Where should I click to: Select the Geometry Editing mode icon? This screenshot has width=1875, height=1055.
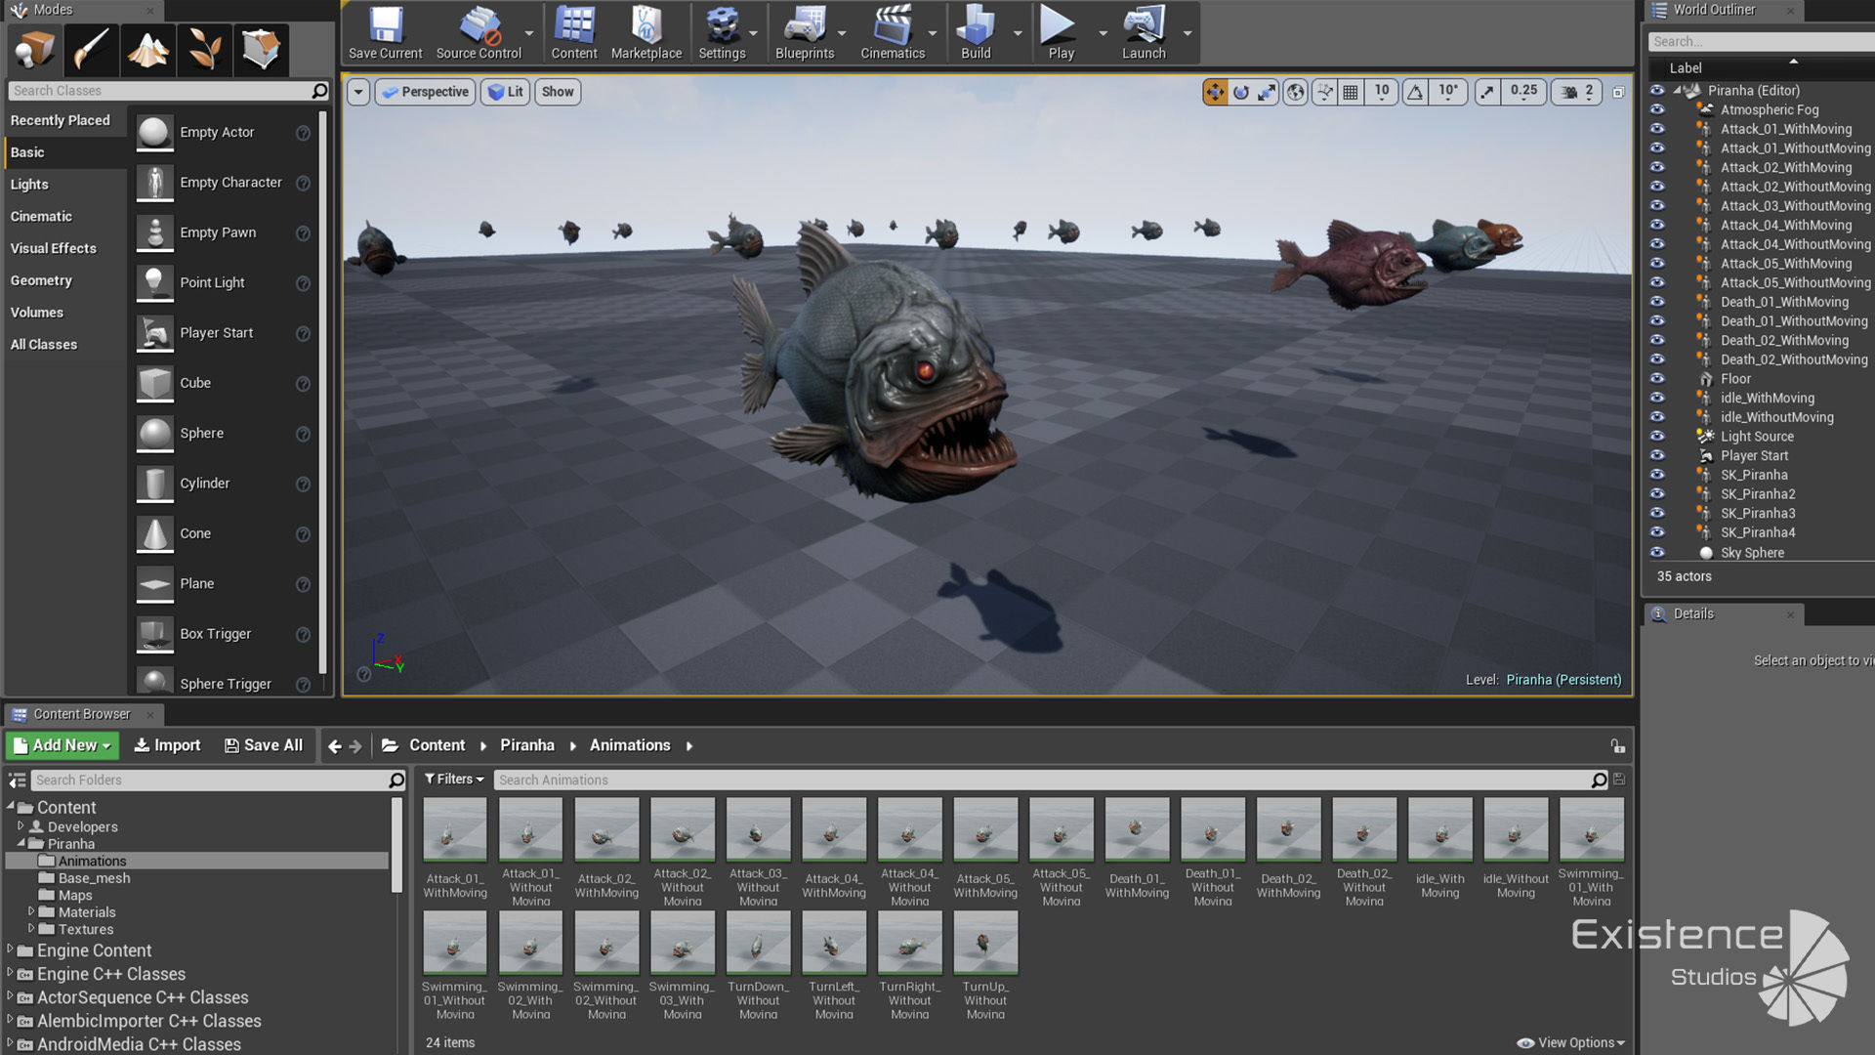point(261,49)
